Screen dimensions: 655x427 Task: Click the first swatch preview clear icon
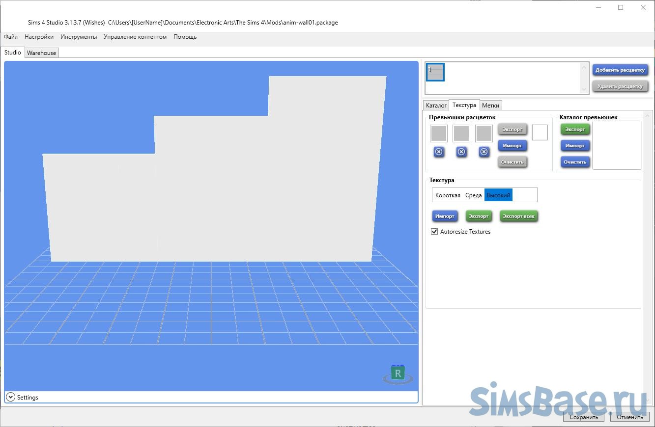(439, 152)
